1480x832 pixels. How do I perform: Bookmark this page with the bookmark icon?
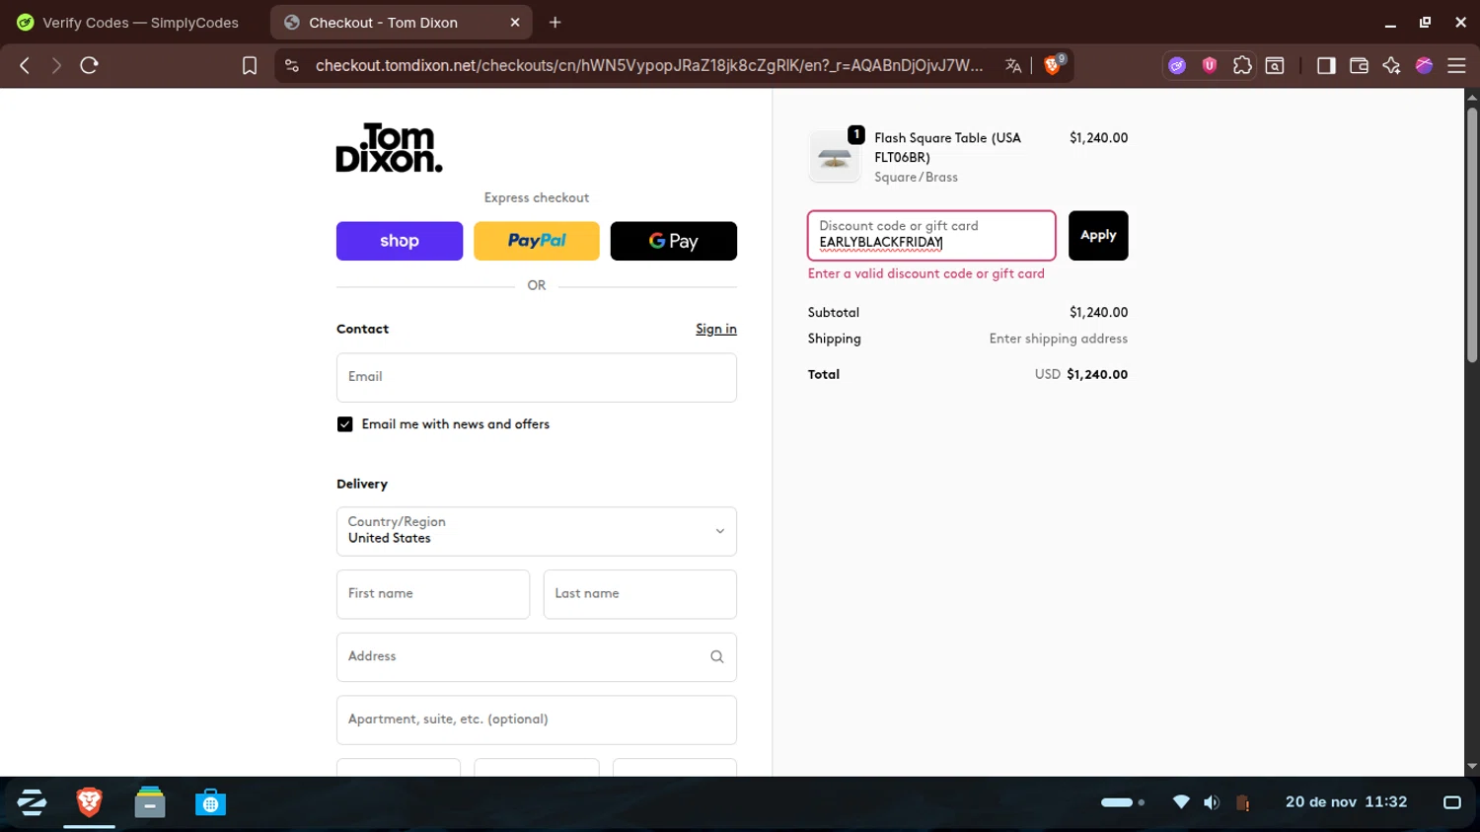pos(250,65)
